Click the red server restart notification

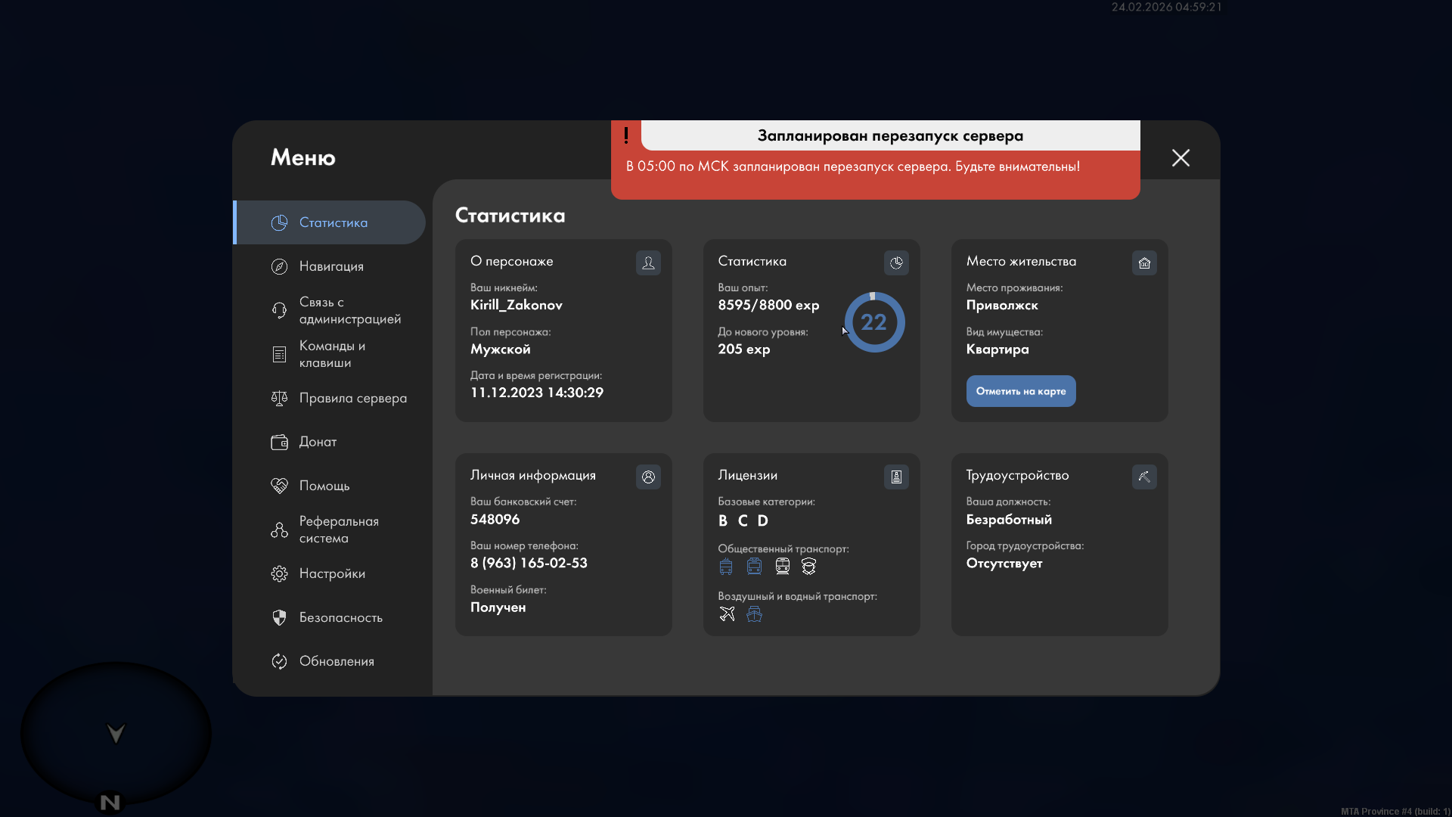click(x=875, y=166)
